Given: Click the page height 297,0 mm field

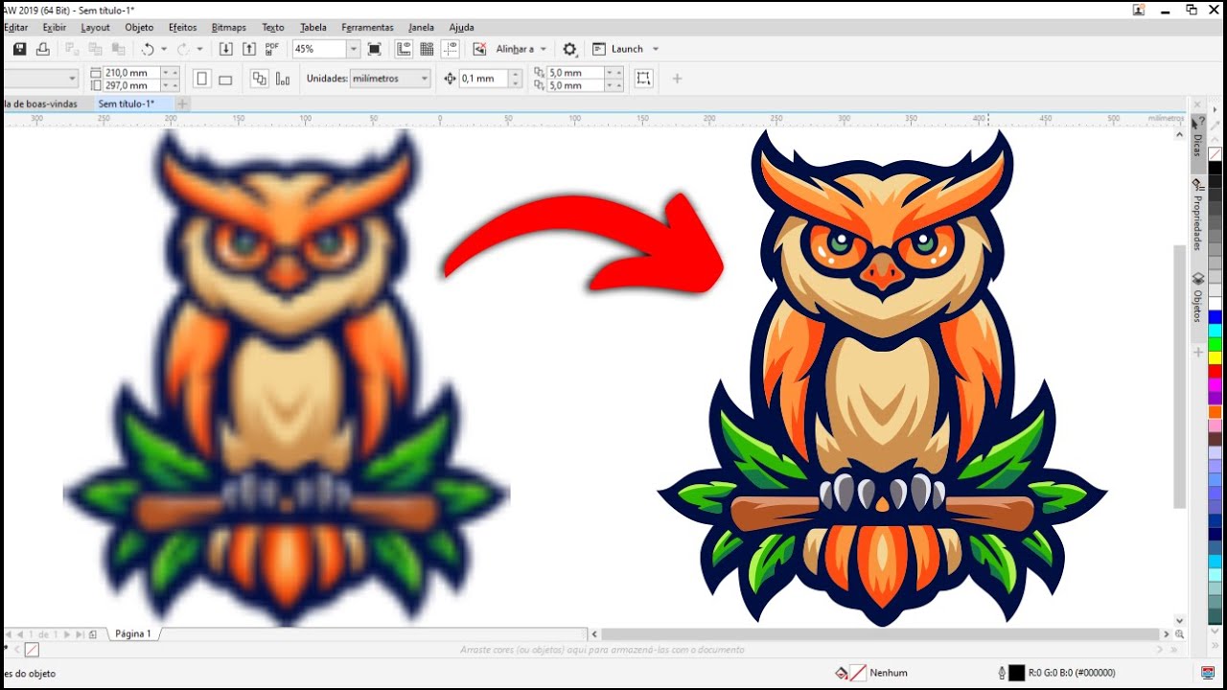Looking at the screenshot, I should 131,85.
